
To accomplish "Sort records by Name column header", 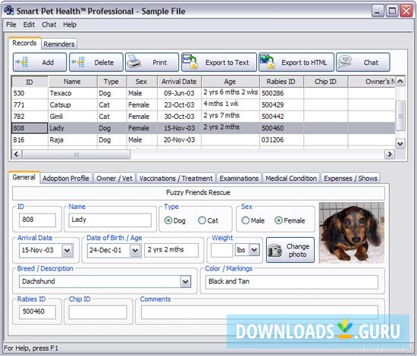I will click(72, 82).
